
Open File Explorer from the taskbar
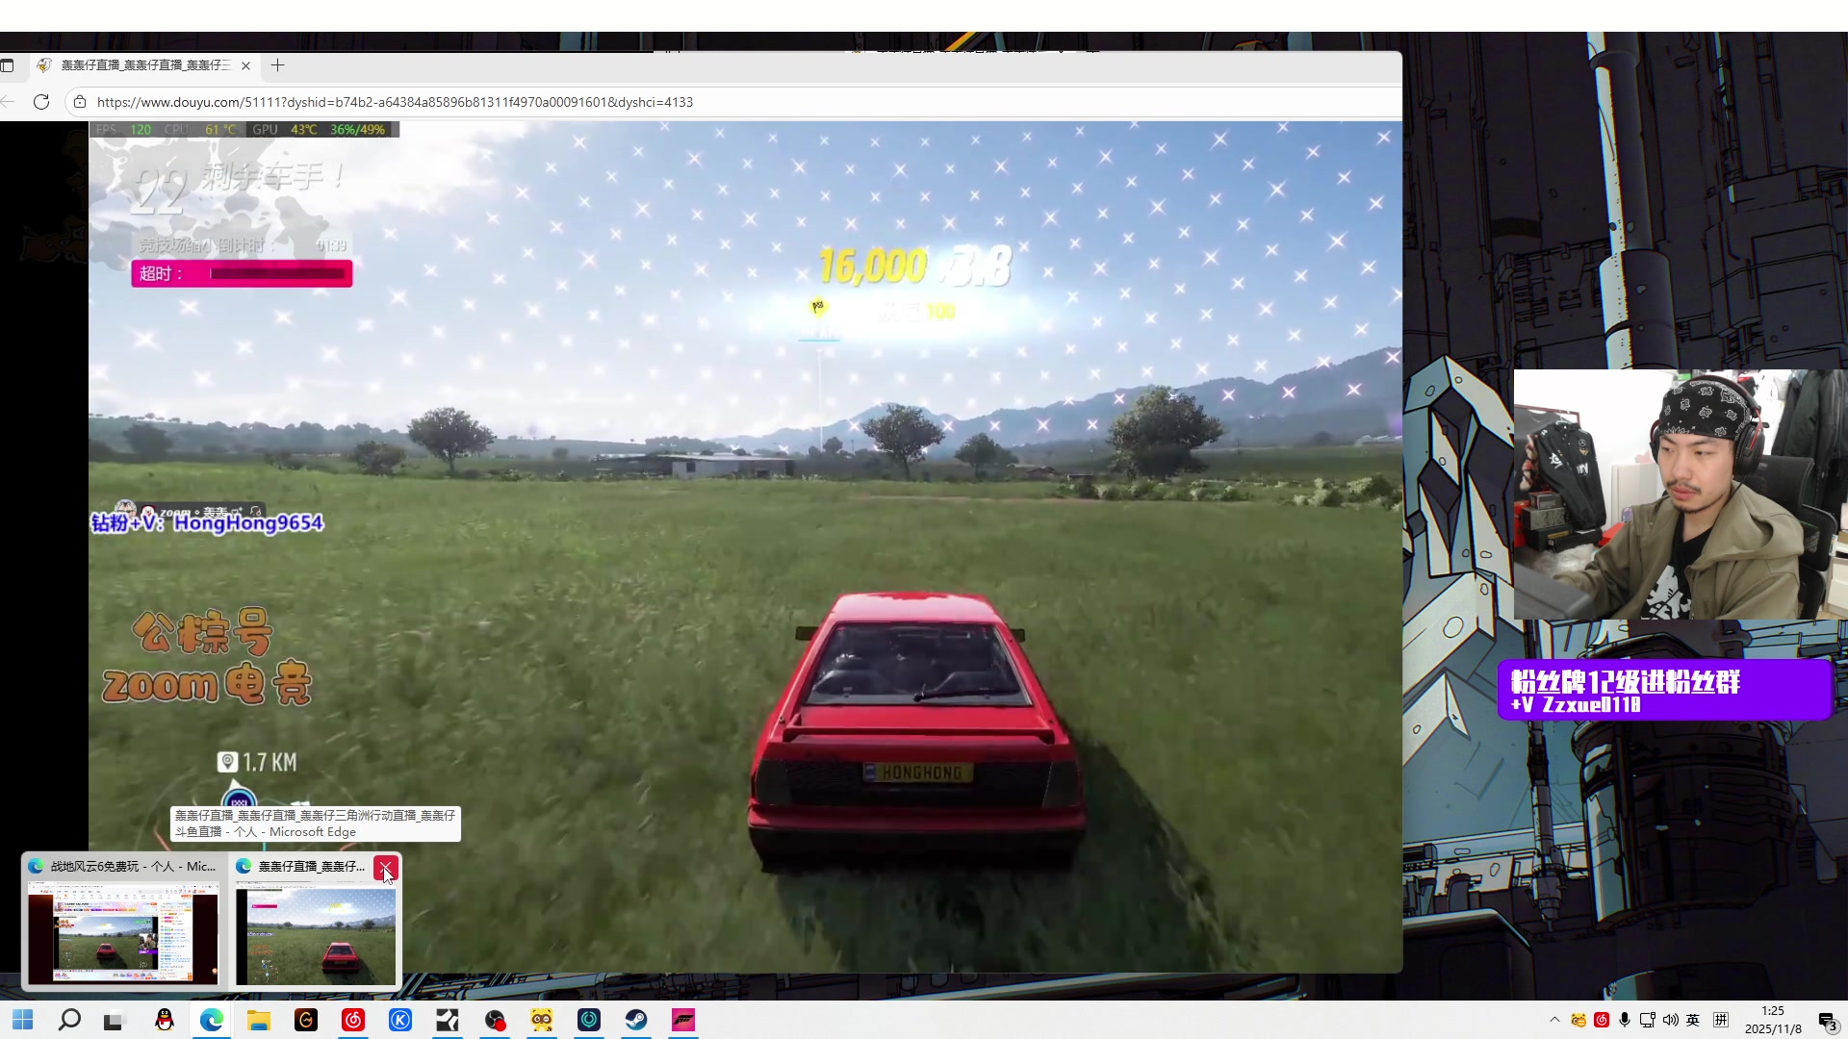tap(258, 1020)
